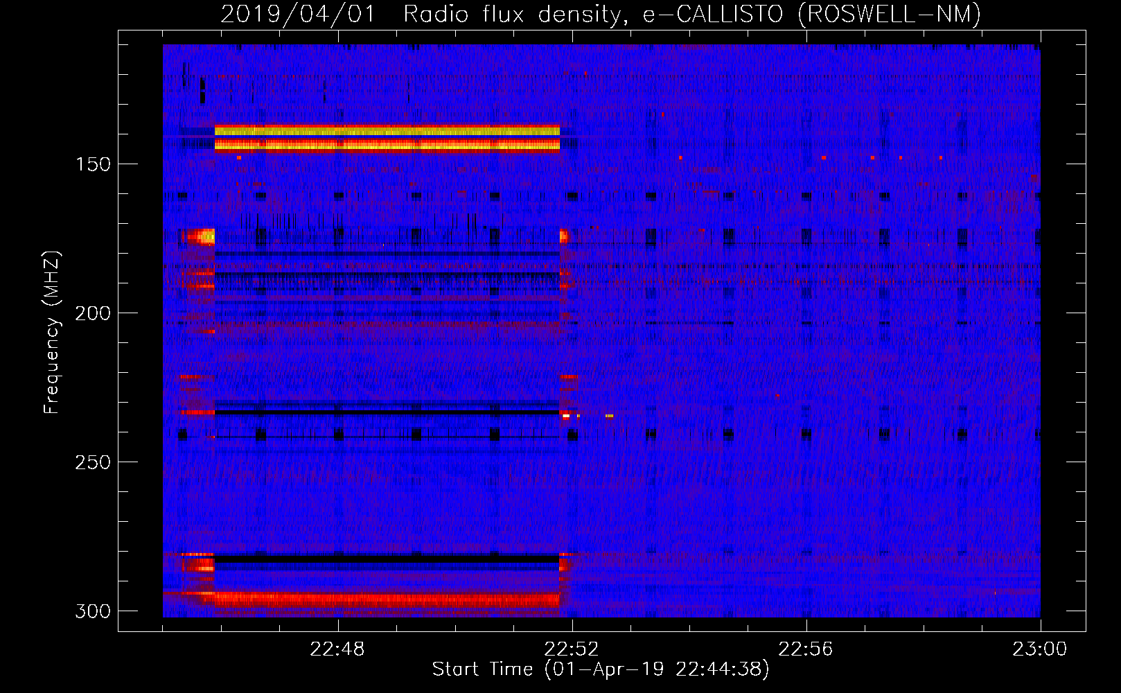Click the 'Frequency (MHZ)' axis label

point(51,333)
